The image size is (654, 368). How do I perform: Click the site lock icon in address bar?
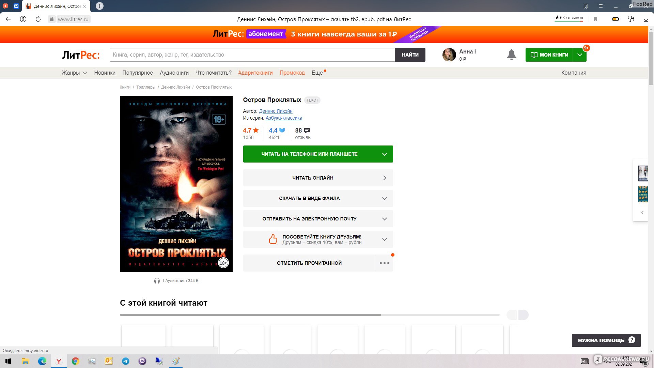tap(52, 19)
